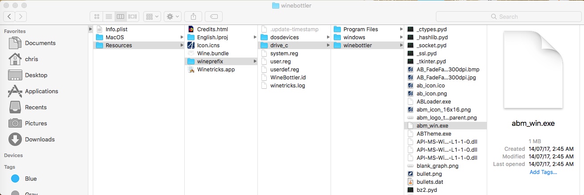Viewport: 584px width, 195px height.
Task: Switch to list view
Action: tap(108, 17)
